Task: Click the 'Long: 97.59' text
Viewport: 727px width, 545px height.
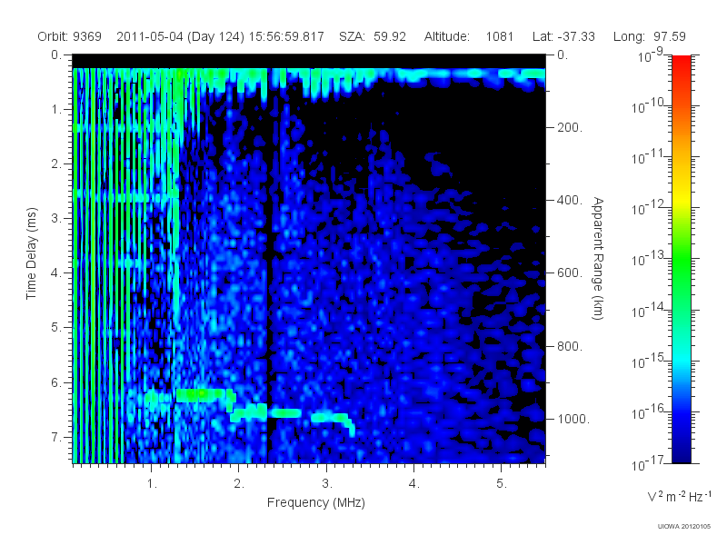Action: coord(649,36)
